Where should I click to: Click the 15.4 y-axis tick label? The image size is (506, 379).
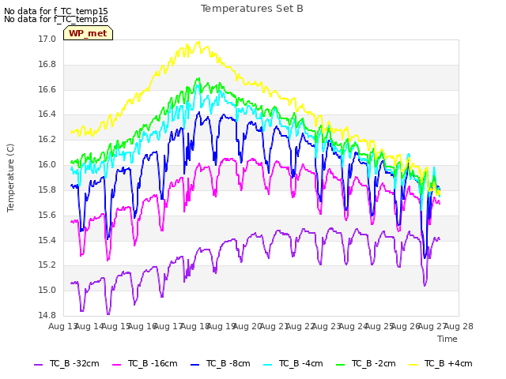click(47, 240)
